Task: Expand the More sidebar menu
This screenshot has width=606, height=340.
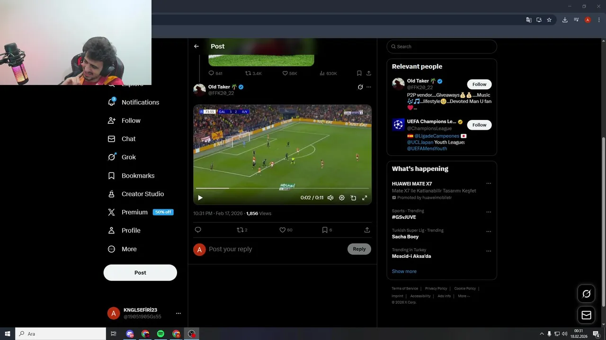Action: pos(122,249)
